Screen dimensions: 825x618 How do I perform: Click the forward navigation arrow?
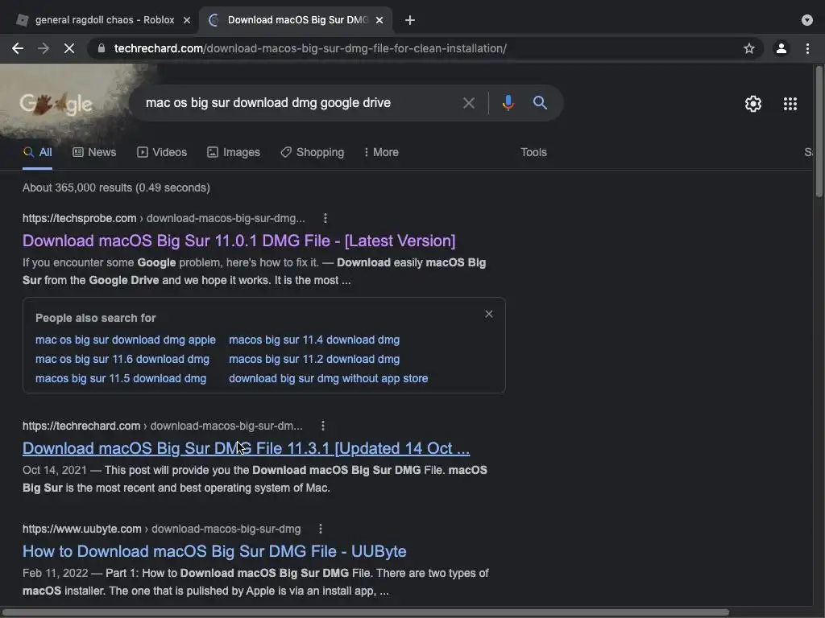[x=44, y=48]
